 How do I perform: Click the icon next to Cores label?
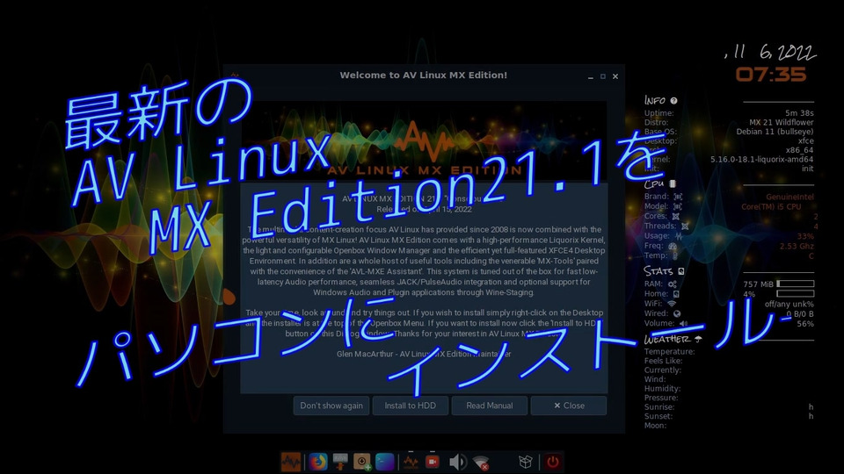[x=675, y=216]
